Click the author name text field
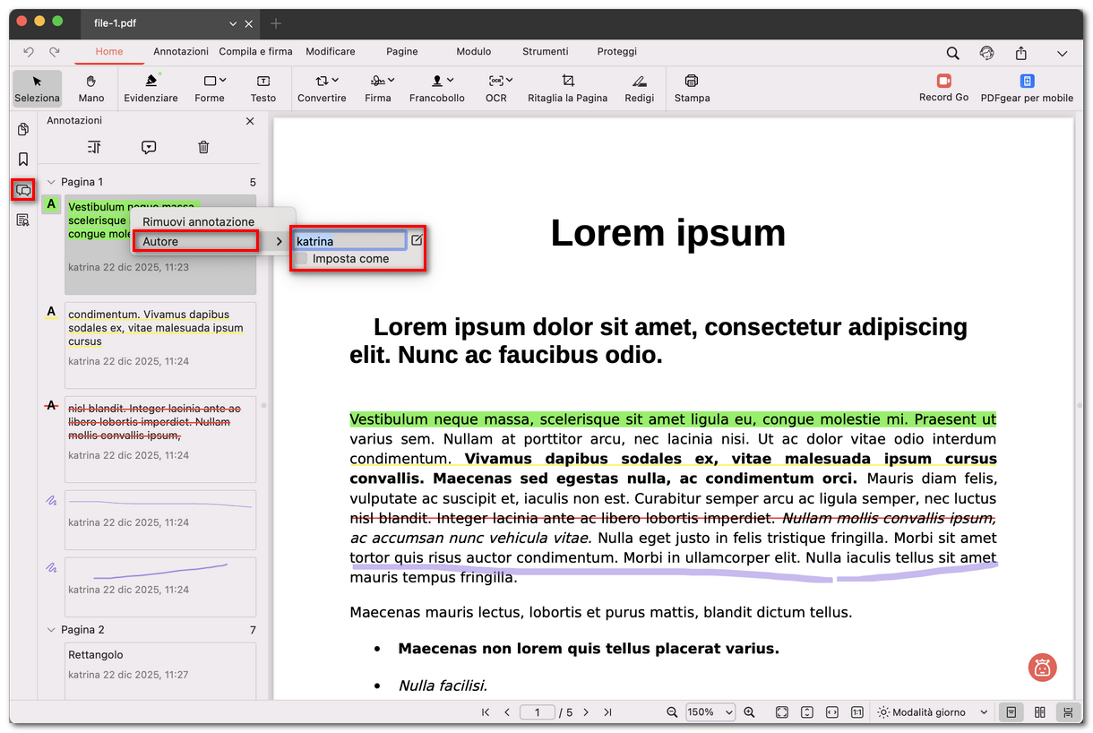Viewport: 1093px width, 733px height. click(350, 241)
